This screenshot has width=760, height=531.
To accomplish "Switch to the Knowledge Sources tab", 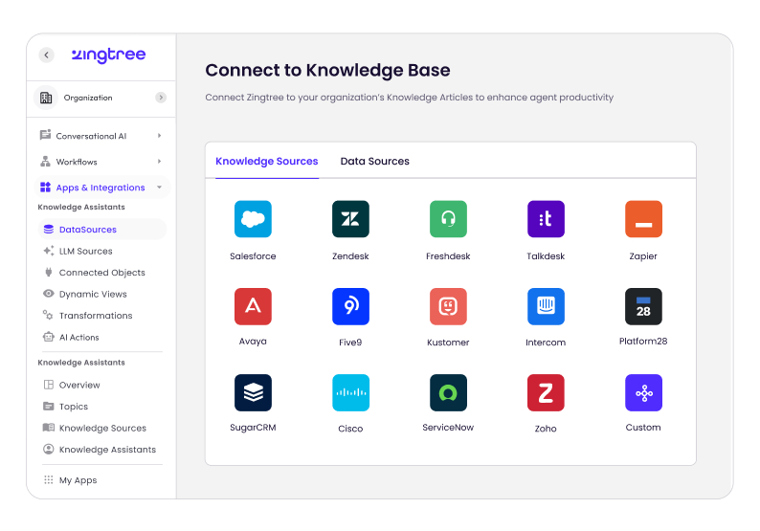I will (267, 162).
